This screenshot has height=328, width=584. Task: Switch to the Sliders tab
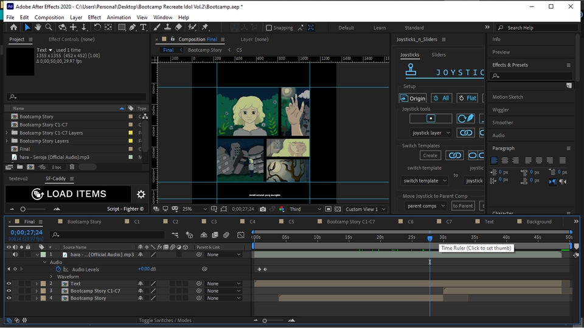click(439, 54)
